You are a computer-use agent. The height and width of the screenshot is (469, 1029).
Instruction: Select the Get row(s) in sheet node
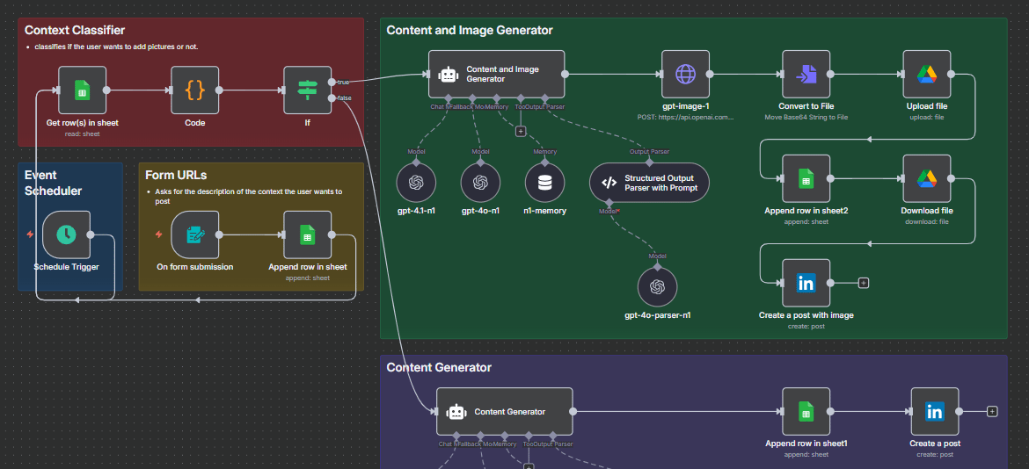click(x=82, y=90)
